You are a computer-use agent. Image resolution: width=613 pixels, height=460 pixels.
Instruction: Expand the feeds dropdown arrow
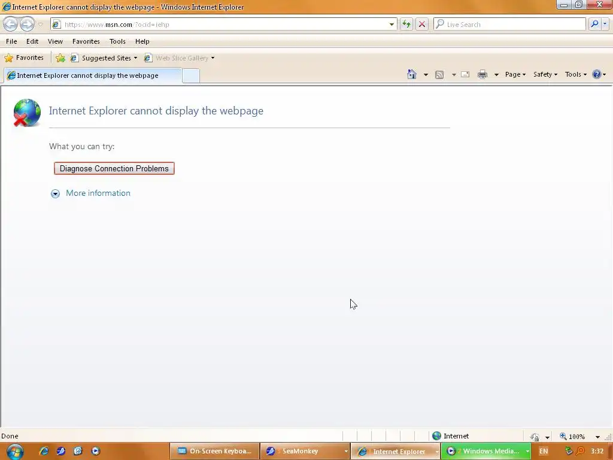pos(454,74)
